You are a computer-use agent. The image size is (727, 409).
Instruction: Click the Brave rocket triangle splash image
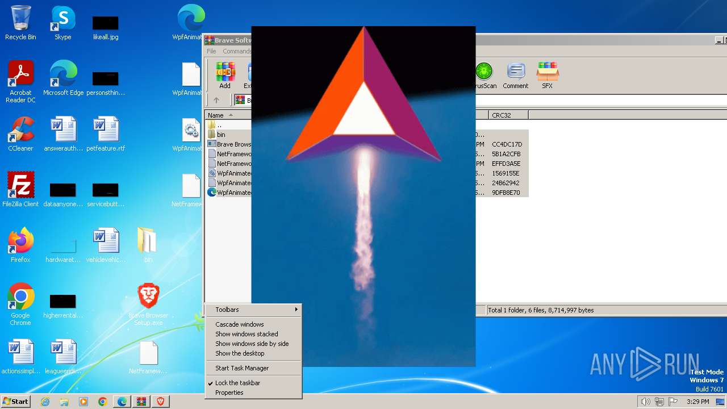click(x=363, y=196)
